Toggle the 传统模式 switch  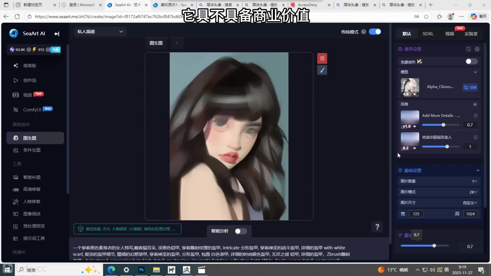375,32
